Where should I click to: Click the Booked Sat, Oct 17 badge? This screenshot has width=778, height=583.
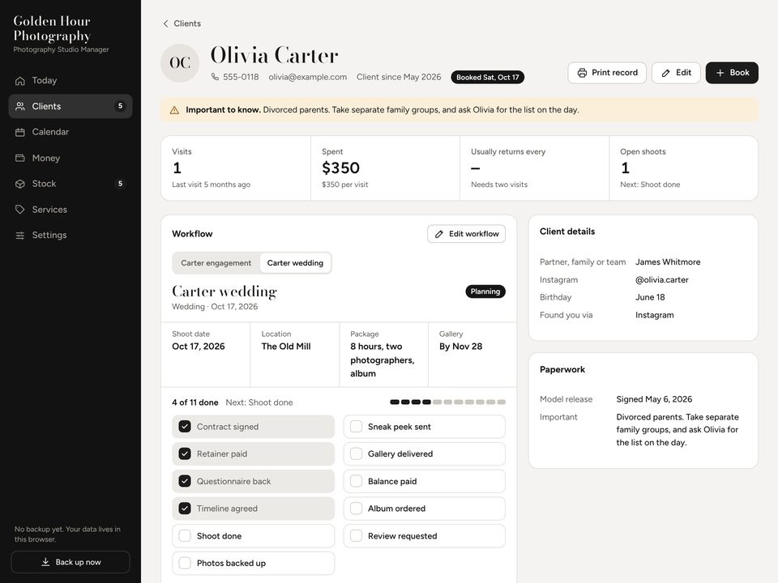487,78
